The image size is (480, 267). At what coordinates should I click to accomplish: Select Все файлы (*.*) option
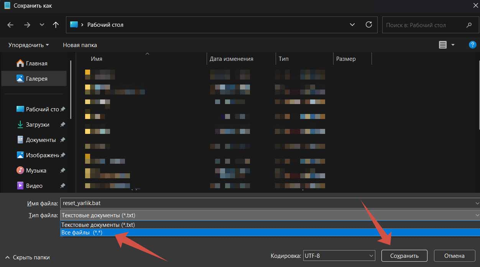[82, 233]
